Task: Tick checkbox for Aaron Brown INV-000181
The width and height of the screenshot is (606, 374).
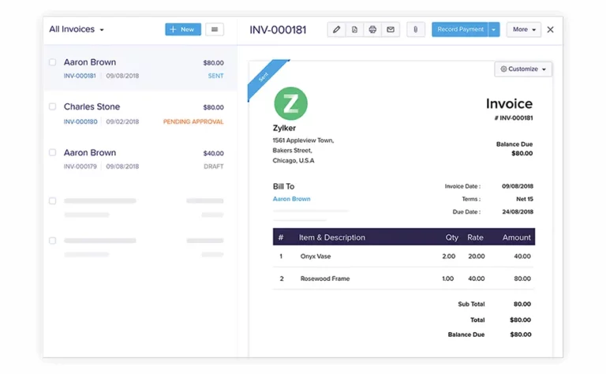Action: pyautogui.click(x=53, y=62)
